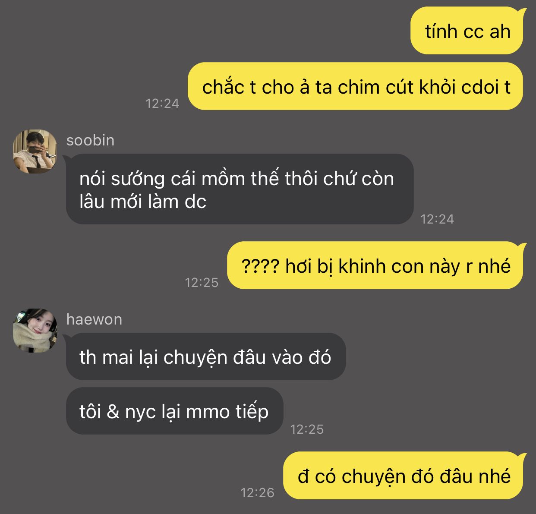Tap the sender name soobin
Screen dimensions: 536x514
90,140
